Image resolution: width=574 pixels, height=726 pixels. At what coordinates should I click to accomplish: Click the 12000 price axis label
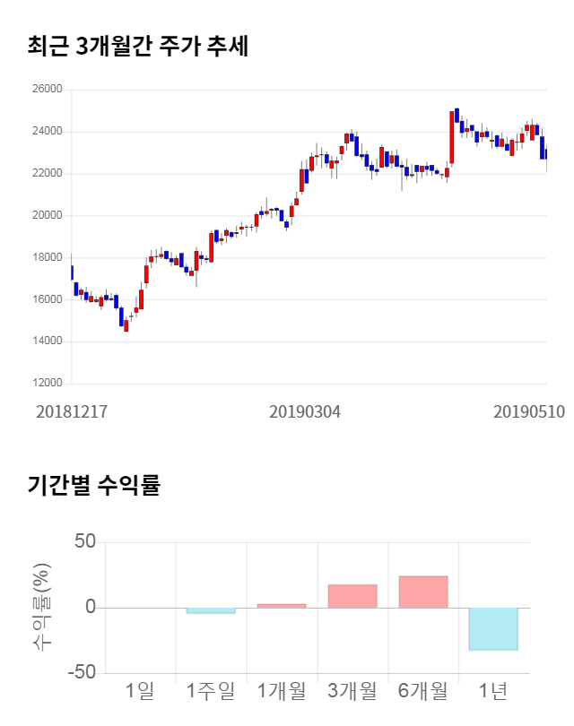click(47, 384)
